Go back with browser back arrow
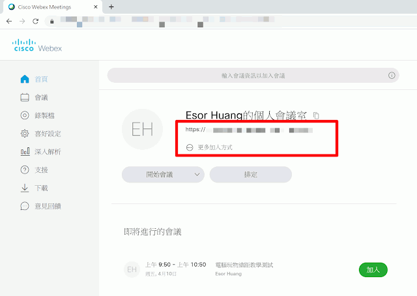417x296 pixels. click(x=9, y=22)
